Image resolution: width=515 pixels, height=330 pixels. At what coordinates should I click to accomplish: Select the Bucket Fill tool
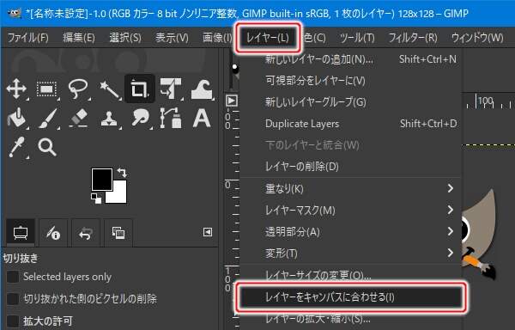17,118
